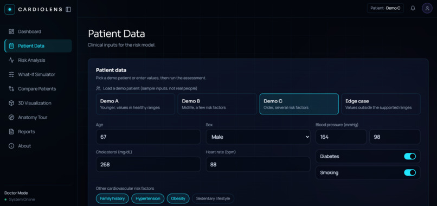Click the About info icon

pyautogui.click(x=11, y=146)
